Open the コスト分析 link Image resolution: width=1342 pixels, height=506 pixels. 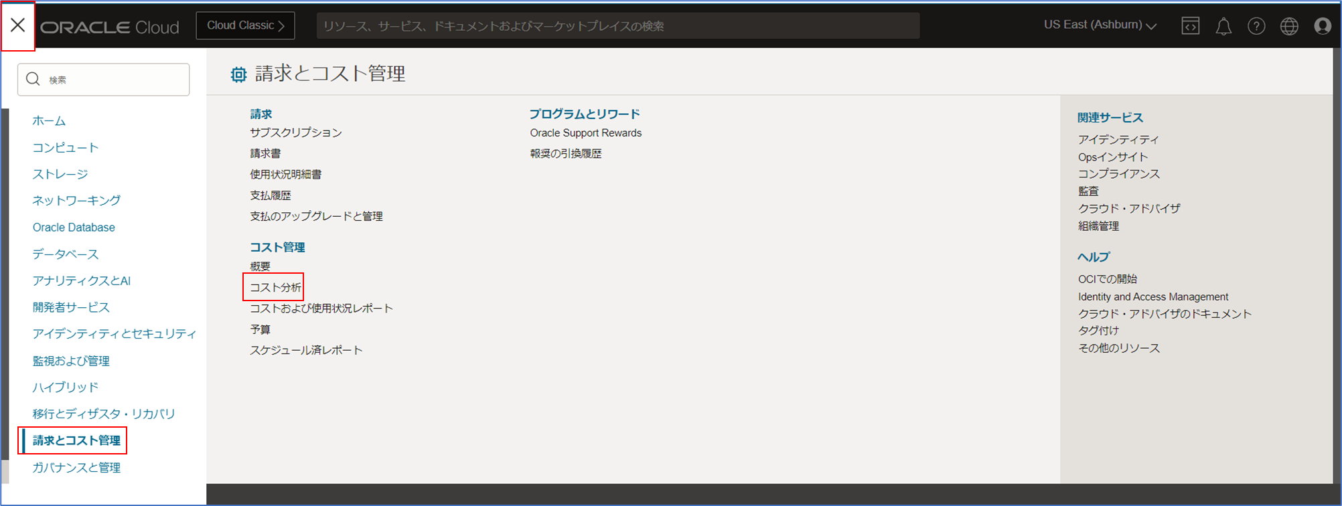point(275,287)
